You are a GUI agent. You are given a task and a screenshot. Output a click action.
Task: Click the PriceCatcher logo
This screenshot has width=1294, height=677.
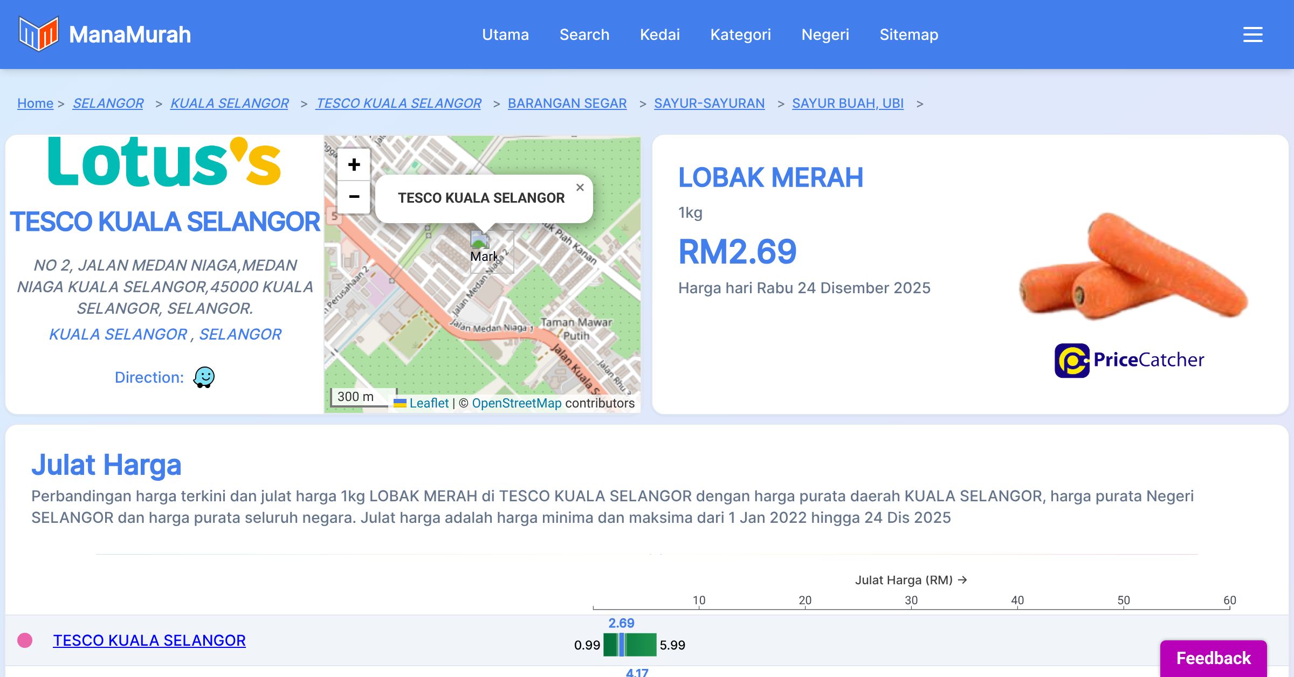click(x=1129, y=360)
